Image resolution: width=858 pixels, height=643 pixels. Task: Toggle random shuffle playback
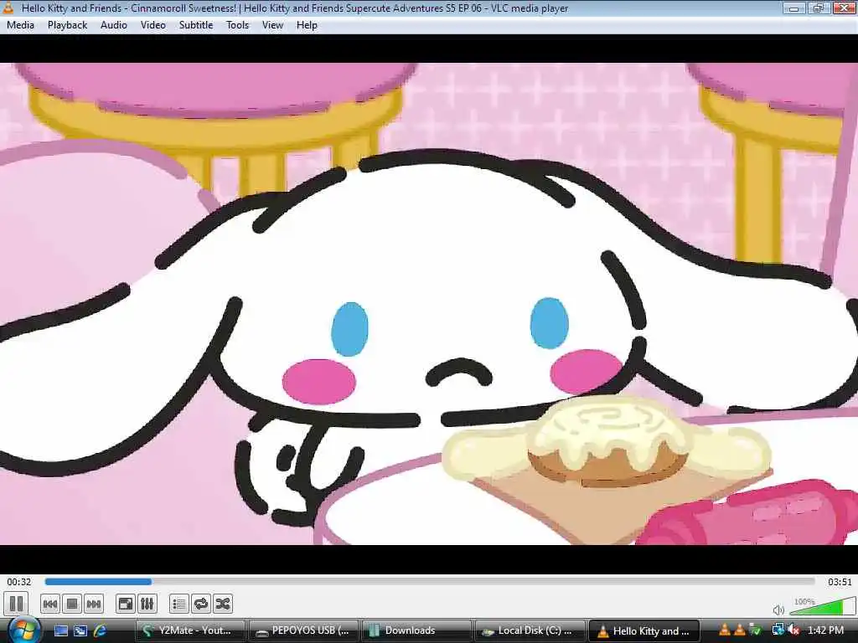(x=223, y=604)
